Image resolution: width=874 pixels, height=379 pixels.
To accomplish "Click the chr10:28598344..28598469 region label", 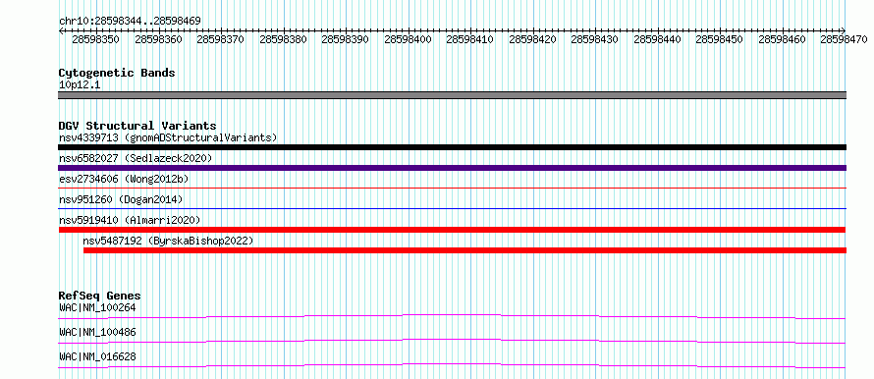I will pyautogui.click(x=130, y=21).
